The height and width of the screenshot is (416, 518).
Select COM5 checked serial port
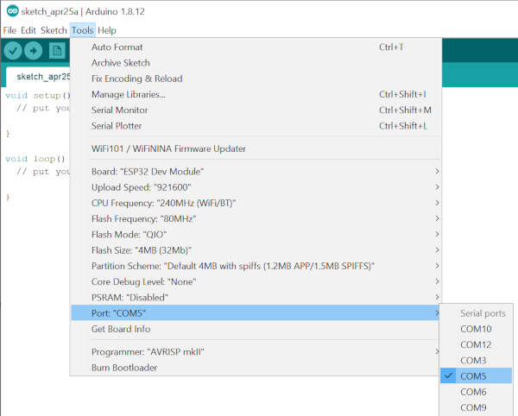pos(476,375)
